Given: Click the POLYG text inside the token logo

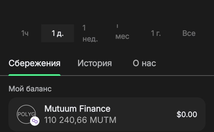Looking at the screenshot, I should [26, 114].
